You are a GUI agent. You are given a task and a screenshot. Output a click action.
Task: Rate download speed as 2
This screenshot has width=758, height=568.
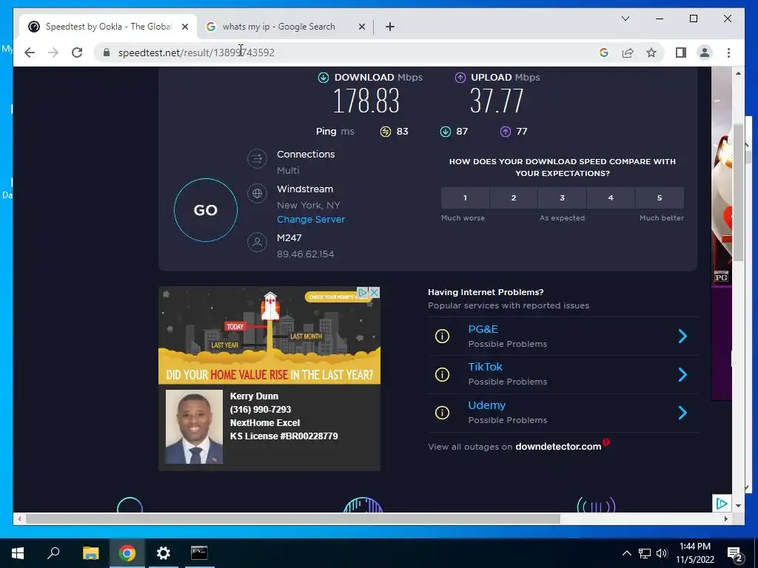point(514,198)
